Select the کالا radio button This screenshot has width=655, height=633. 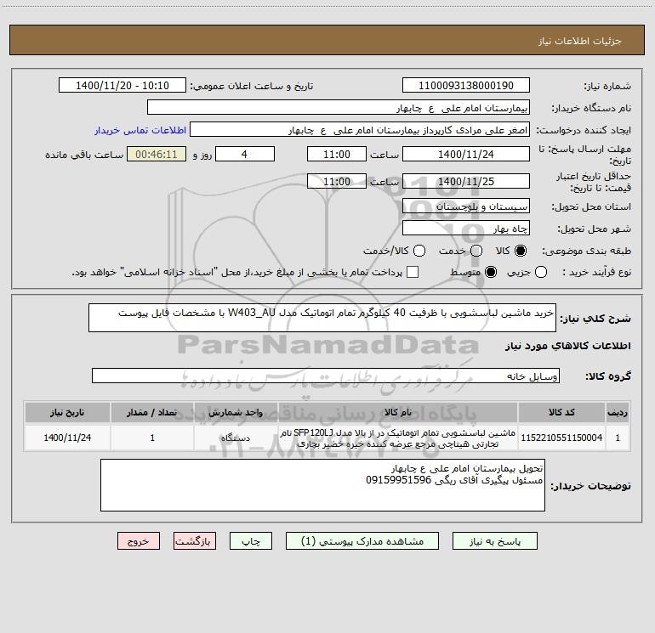pyautogui.click(x=521, y=251)
